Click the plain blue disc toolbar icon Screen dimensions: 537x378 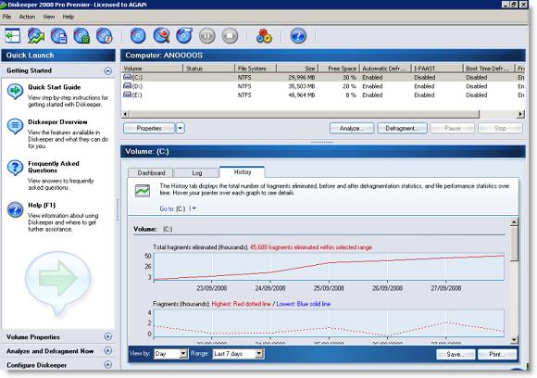(138, 35)
